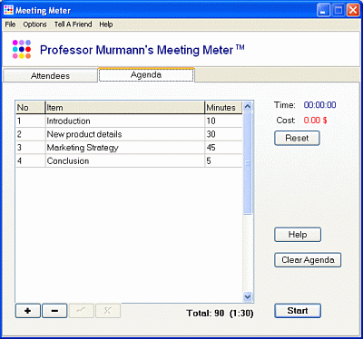The width and height of the screenshot is (363, 339).
Task: Click the 30 minutes cell for New product details
Action: [223, 134]
